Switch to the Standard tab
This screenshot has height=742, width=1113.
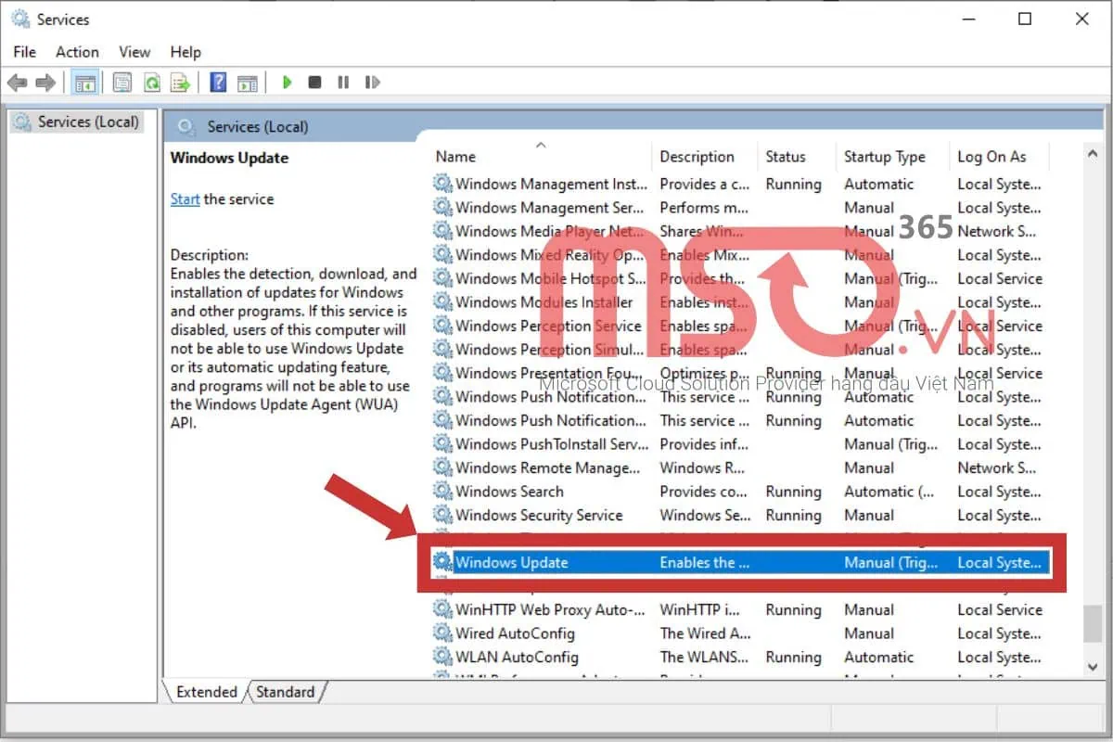[285, 692]
